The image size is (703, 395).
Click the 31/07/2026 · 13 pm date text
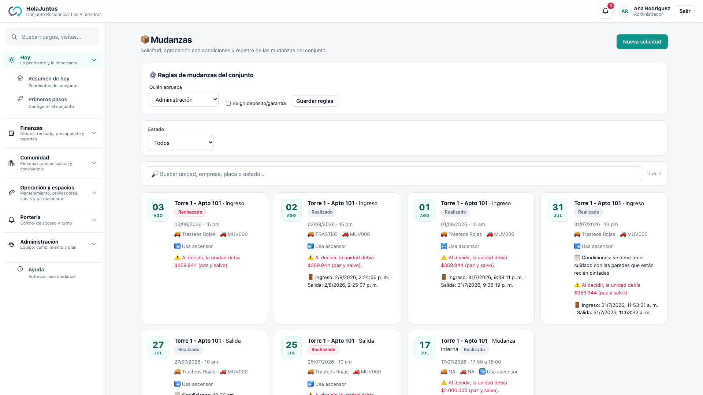click(x=596, y=224)
